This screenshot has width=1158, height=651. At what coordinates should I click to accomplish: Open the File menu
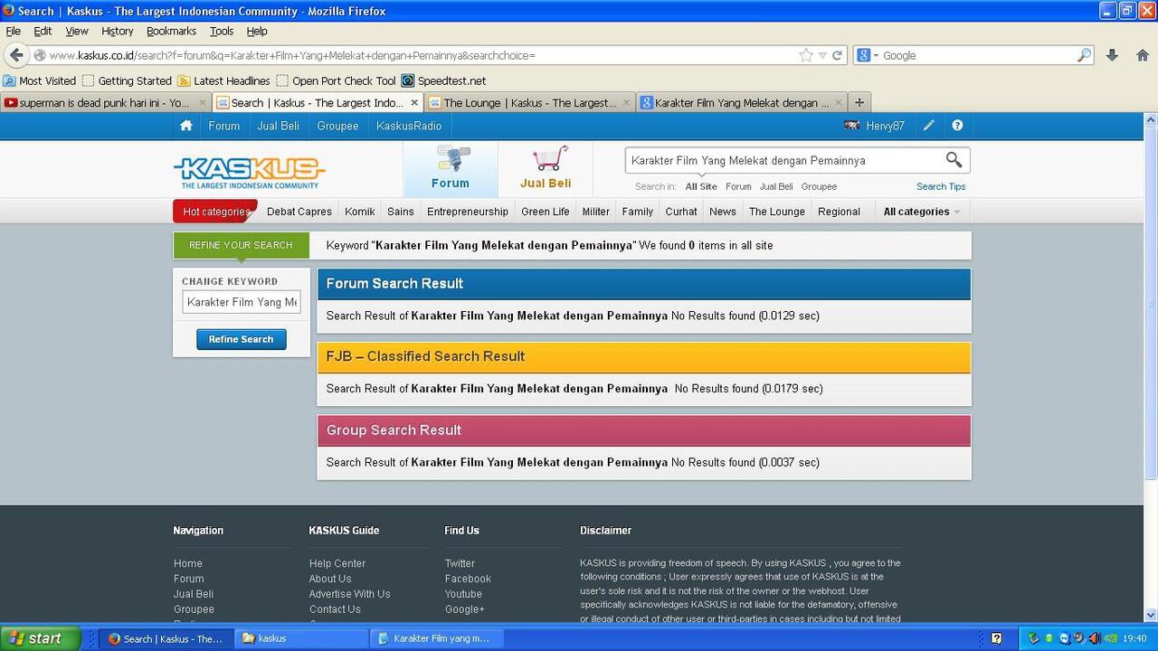coord(14,31)
